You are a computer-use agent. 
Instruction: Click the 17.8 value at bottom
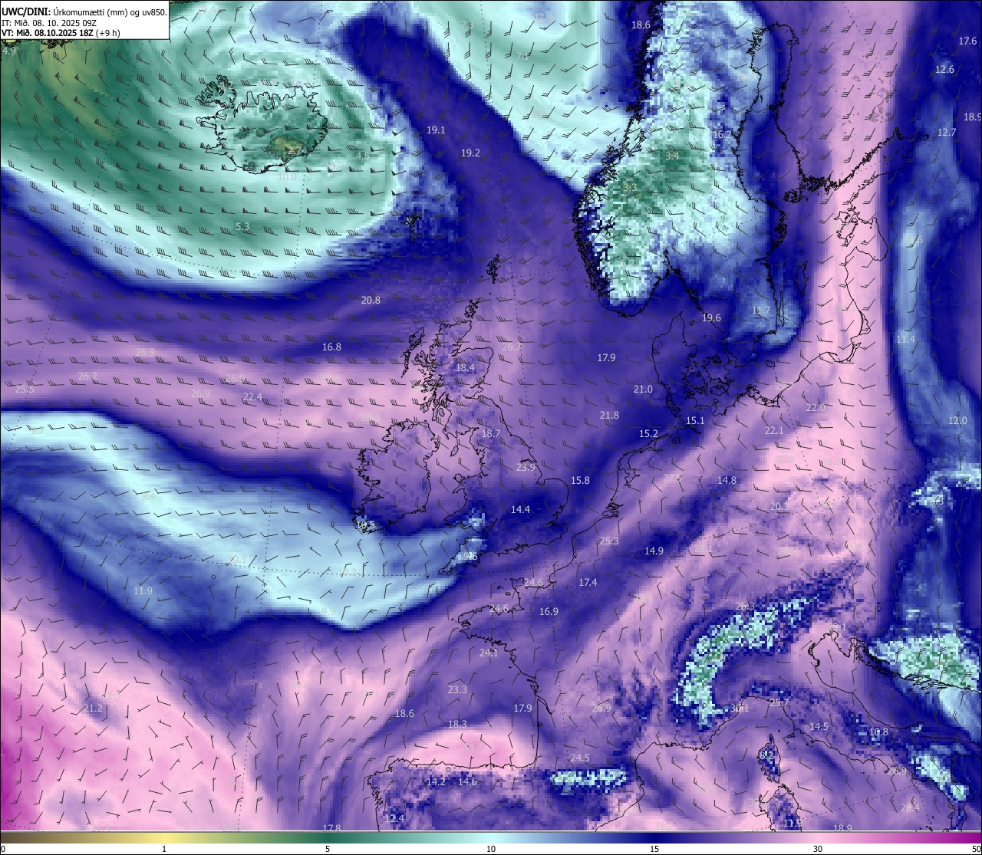[331, 829]
